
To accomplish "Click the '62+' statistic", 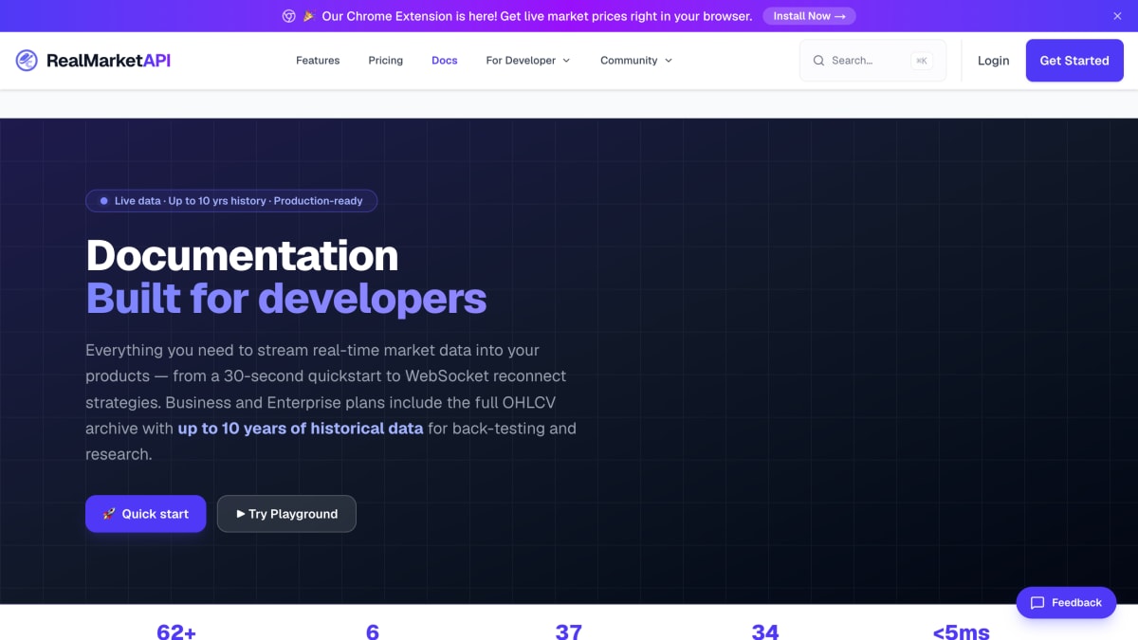I will click(176, 632).
